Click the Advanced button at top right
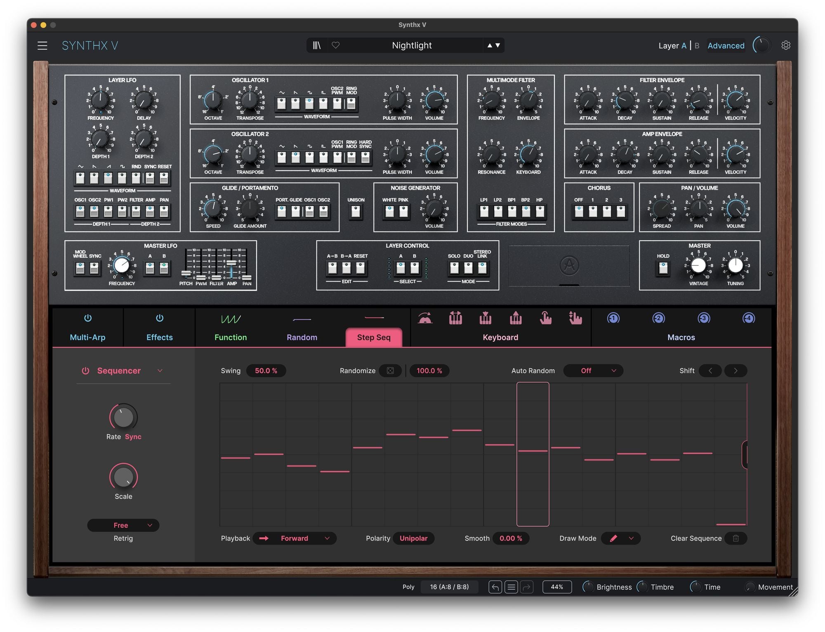Viewport: 825px width, 632px height. tap(726, 45)
